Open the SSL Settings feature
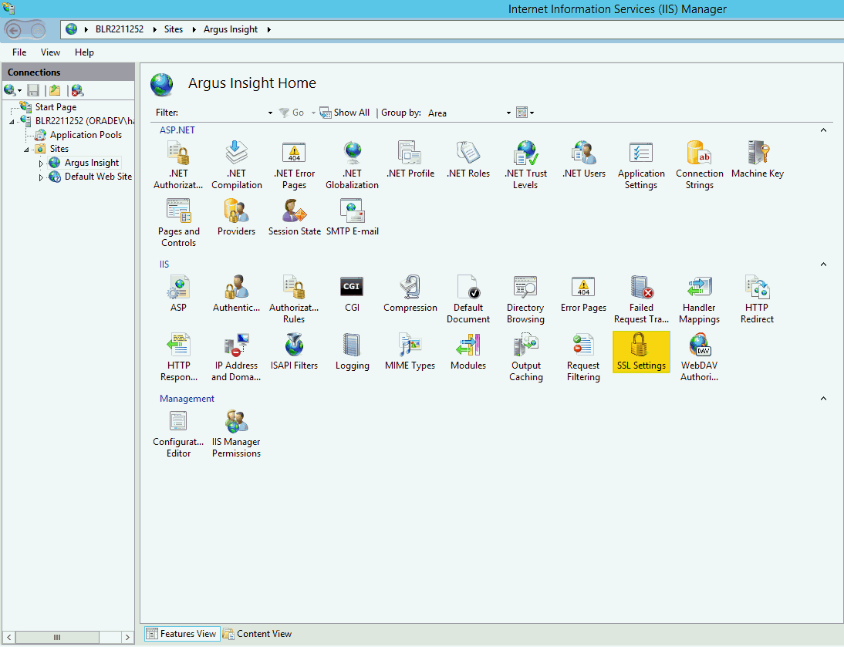 [641, 352]
